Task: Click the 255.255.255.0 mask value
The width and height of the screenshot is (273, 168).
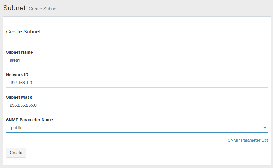Action: 23,105
